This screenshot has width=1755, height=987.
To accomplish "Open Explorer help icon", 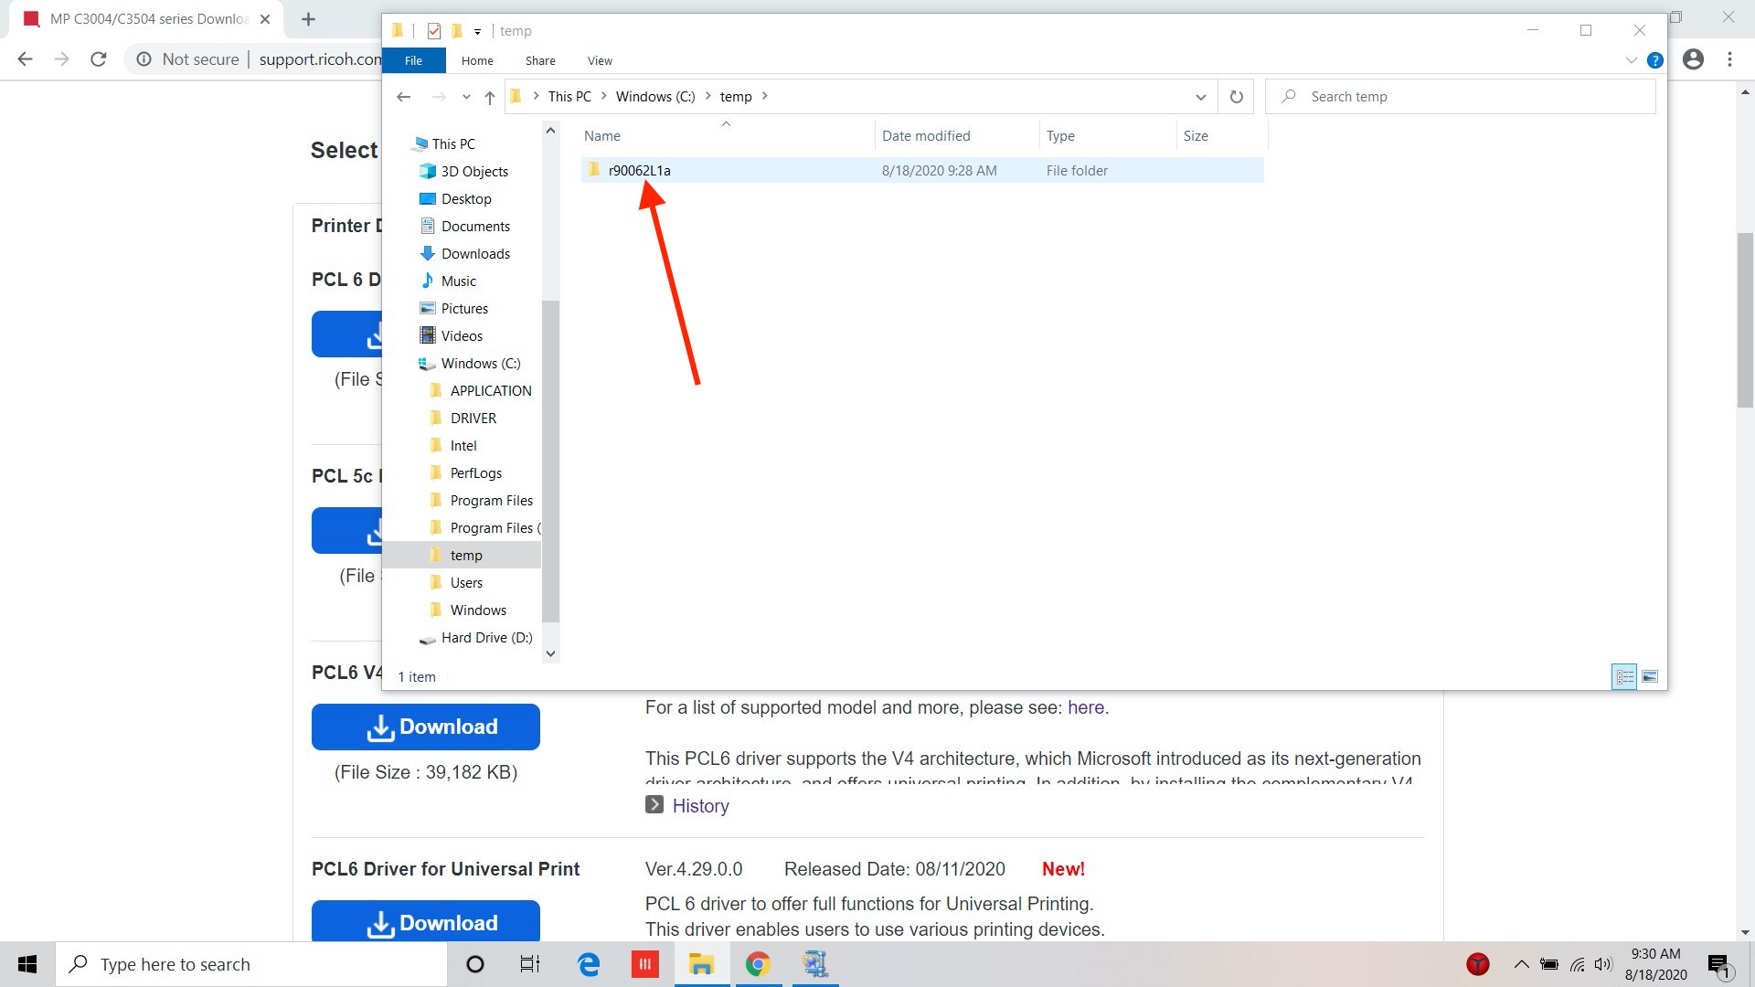I will 1654,60.
